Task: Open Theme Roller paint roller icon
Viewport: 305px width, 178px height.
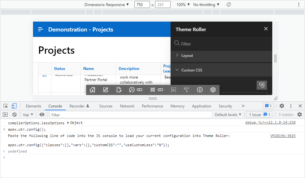Action: pos(186,90)
